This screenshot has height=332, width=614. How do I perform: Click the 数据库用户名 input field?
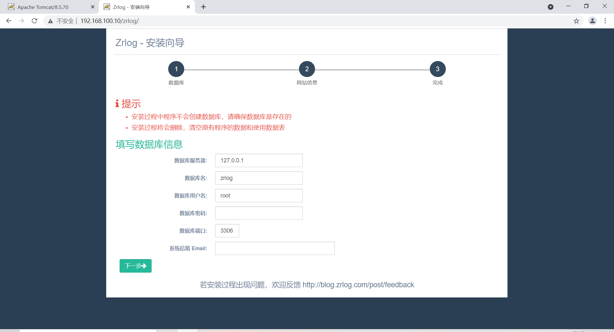pos(259,196)
